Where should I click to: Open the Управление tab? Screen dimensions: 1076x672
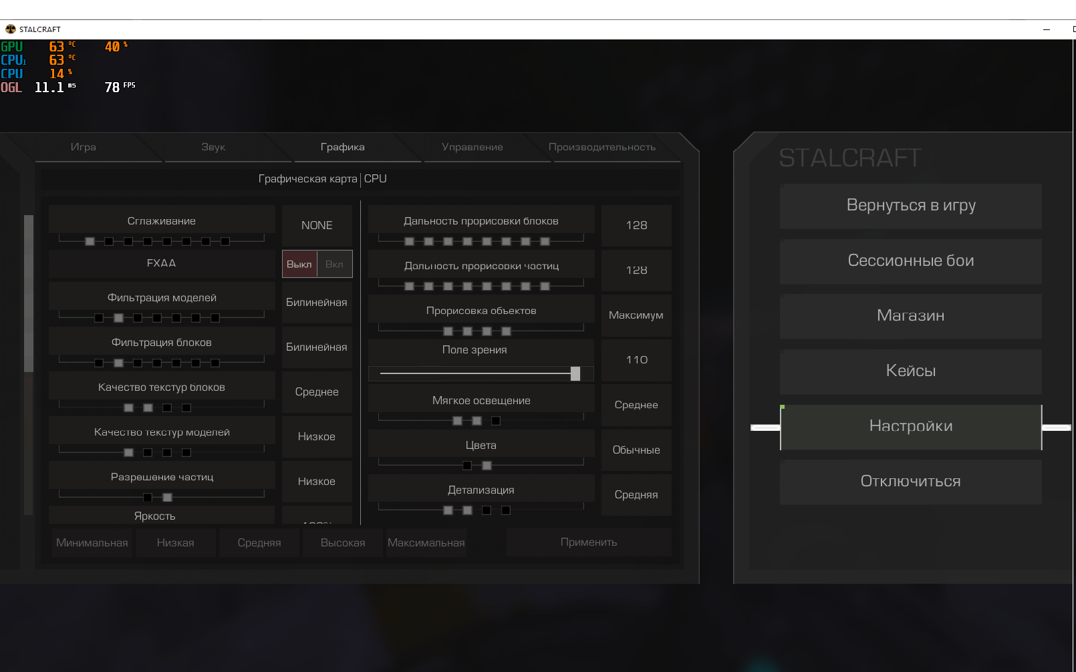tap(473, 147)
